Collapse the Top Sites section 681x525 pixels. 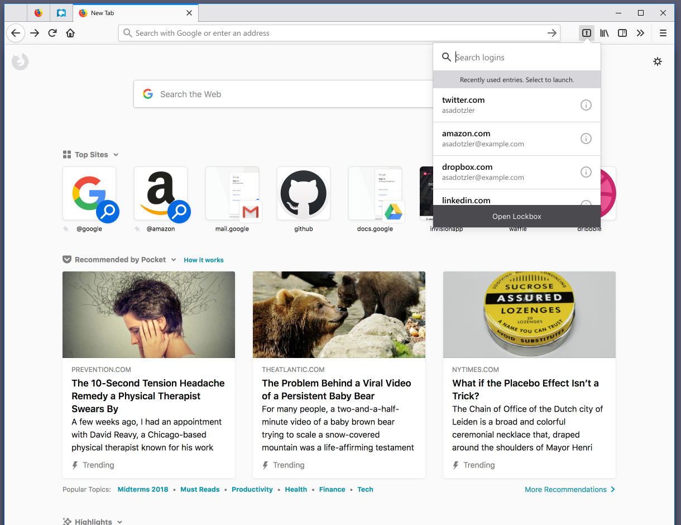pos(116,155)
